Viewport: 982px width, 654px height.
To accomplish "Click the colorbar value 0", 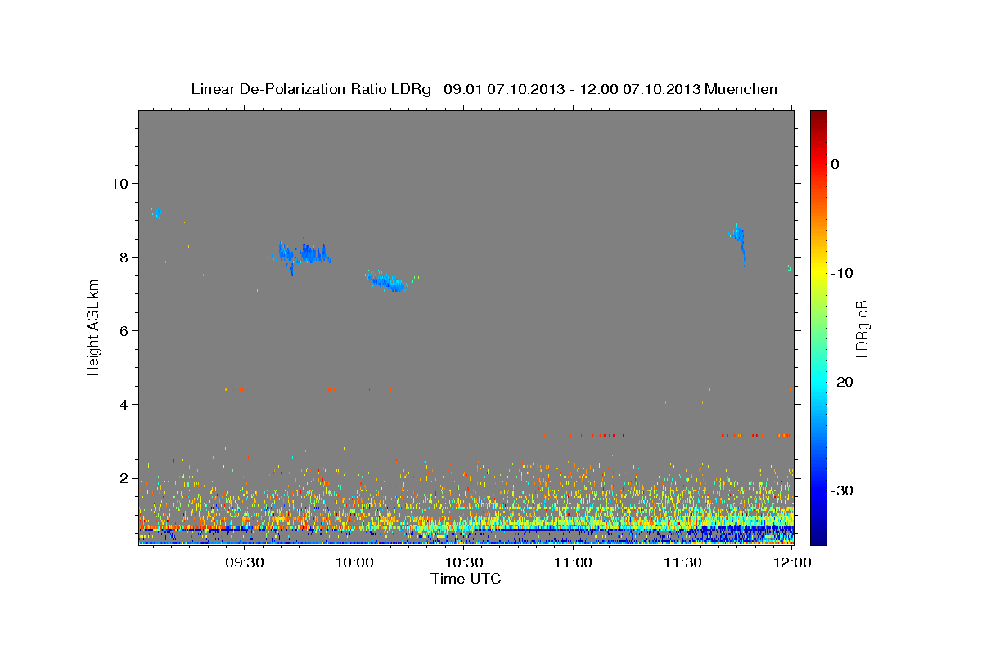I will [836, 164].
